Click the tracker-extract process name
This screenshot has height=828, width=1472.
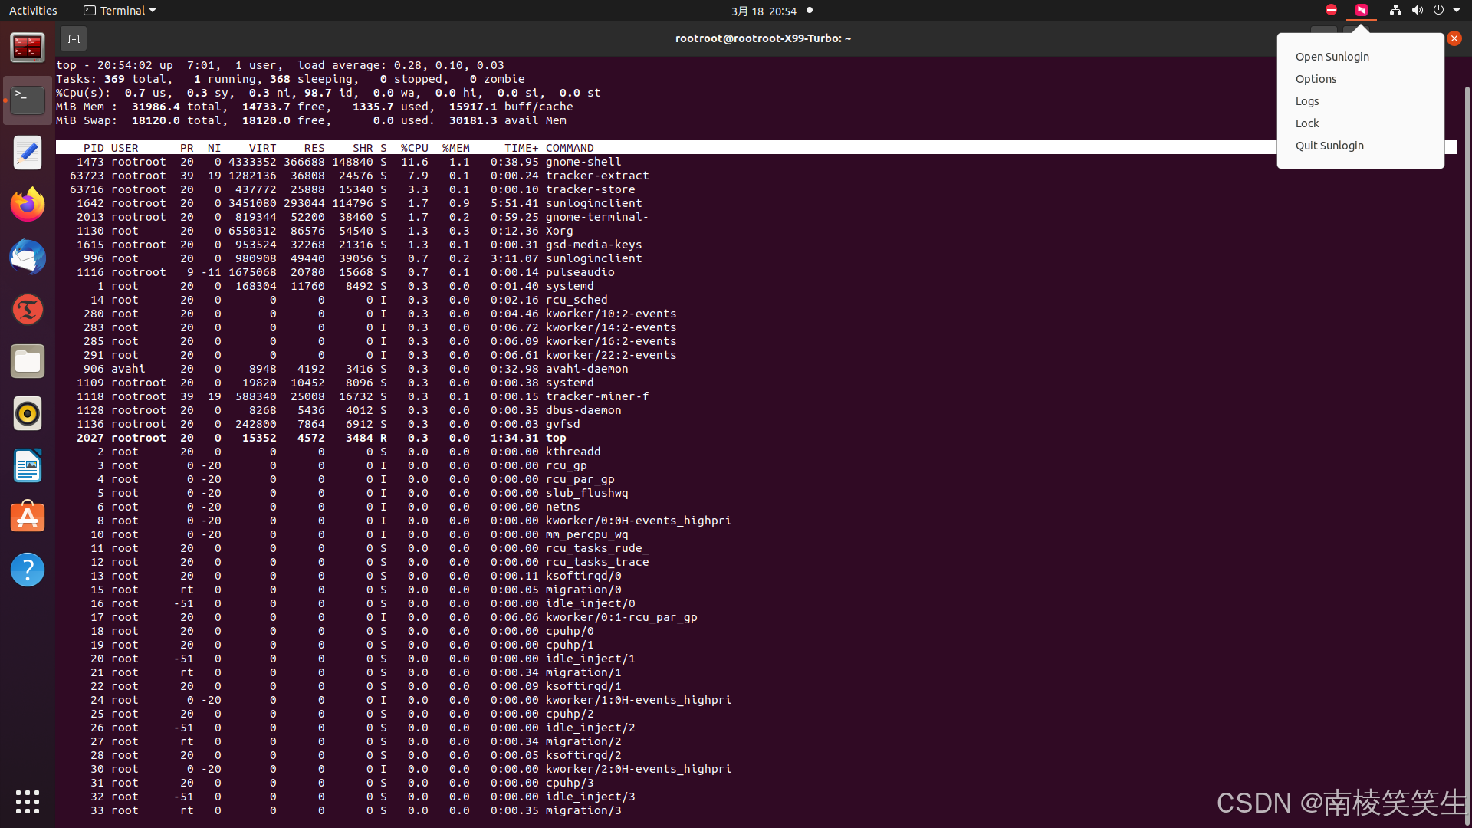(597, 176)
